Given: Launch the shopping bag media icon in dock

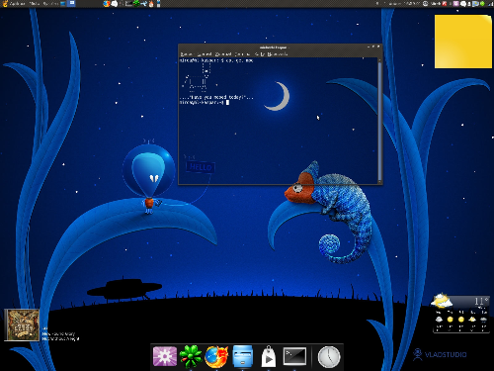Looking at the screenshot, I should 269,356.
